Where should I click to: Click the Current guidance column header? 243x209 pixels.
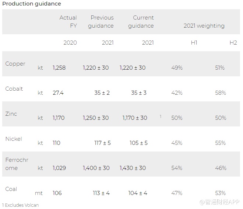pyautogui.click(x=141, y=22)
